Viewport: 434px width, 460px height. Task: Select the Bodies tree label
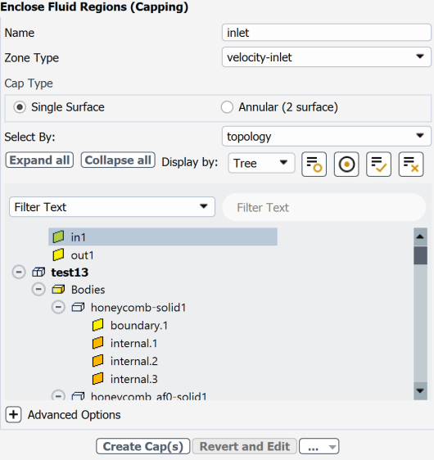[x=88, y=290]
